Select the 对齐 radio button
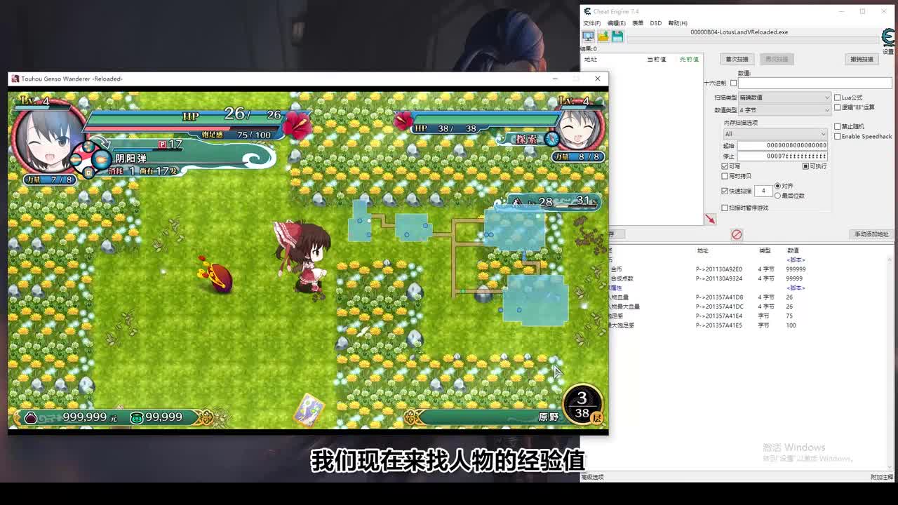The image size is (898, 505). [x=778, y=186]
